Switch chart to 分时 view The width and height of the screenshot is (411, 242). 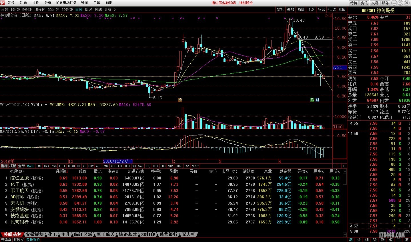coord(5,9)
